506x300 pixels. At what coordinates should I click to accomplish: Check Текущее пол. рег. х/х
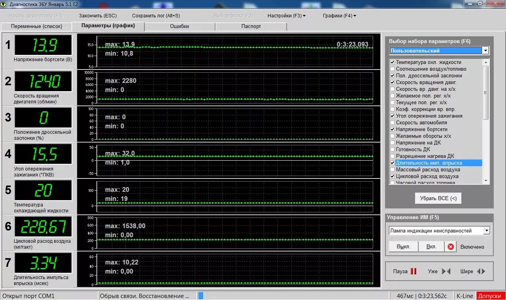pyautogui.click(x=393, y=103)
